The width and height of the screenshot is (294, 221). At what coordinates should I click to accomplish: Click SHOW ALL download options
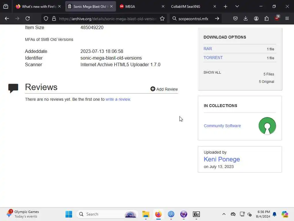[x=212, y=72]
